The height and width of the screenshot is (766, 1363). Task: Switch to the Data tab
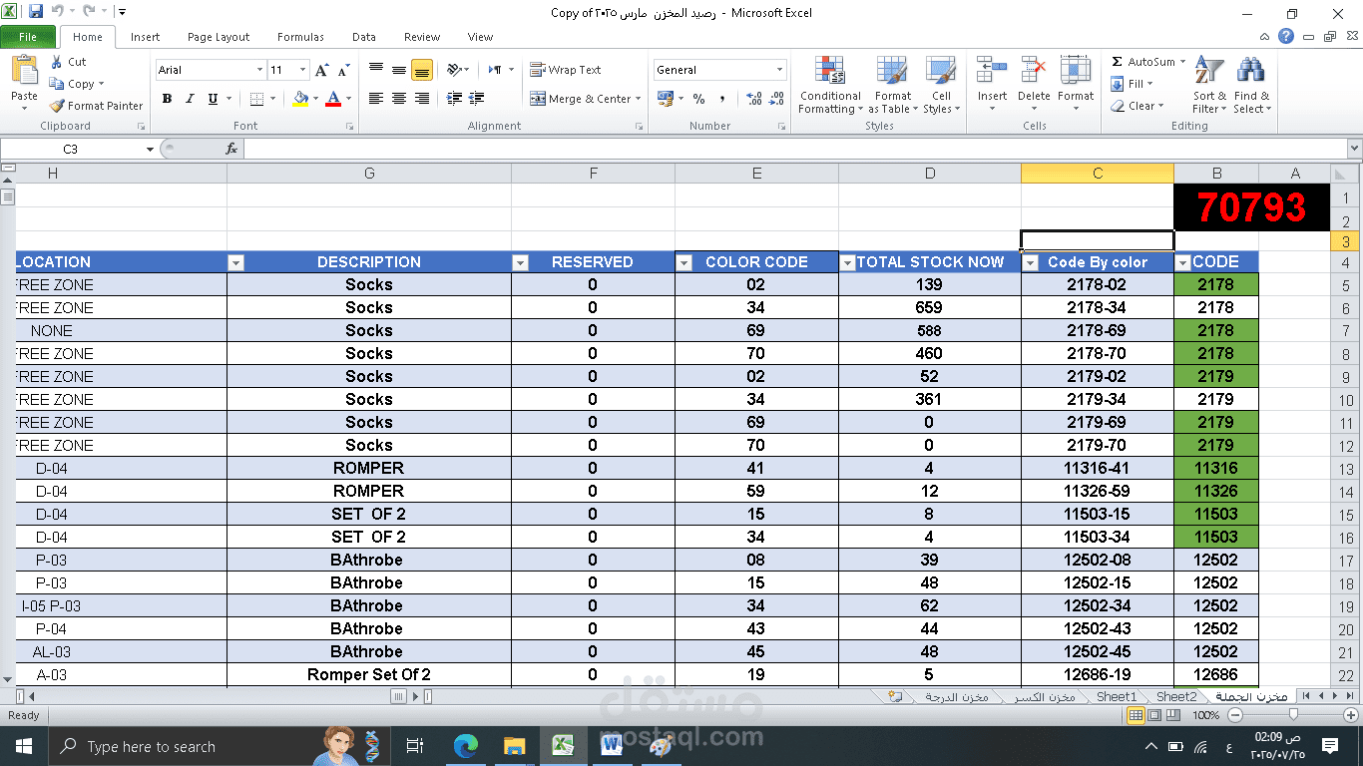pos(364,37)
